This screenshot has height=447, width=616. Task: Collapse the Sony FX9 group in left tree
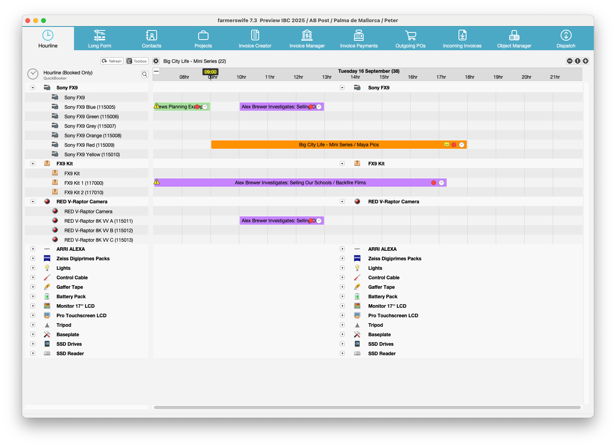point(33,87)
